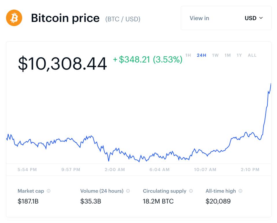Select the 1H time range

(x=188, y=55)
